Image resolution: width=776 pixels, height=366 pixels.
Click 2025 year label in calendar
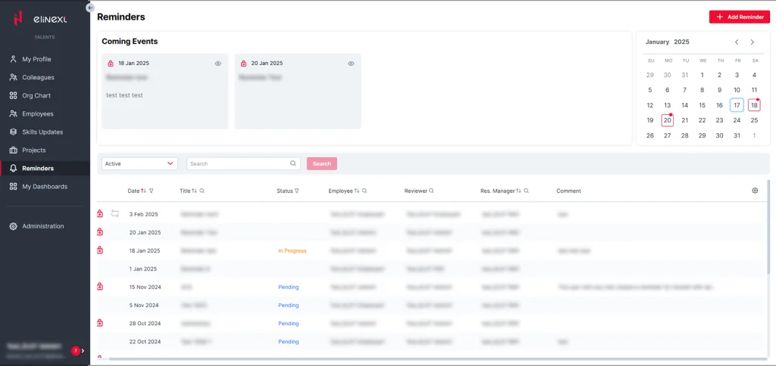click(681, 42)
